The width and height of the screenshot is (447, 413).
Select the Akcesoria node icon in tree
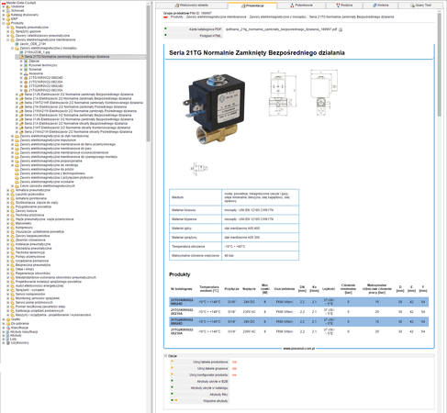pyautogui.click(x=26, y=73)
